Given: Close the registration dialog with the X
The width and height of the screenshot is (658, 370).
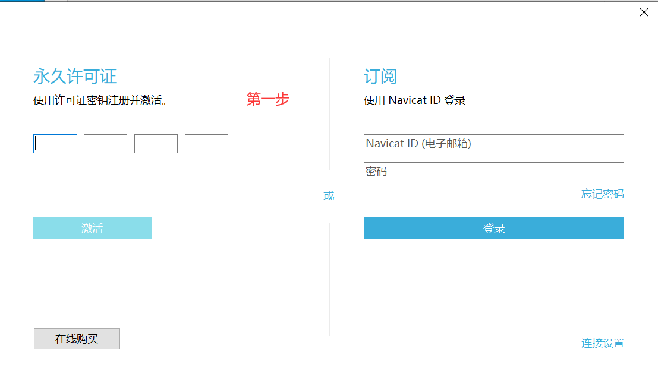Looking at the screenshot, I should click(x=644, y=12).
